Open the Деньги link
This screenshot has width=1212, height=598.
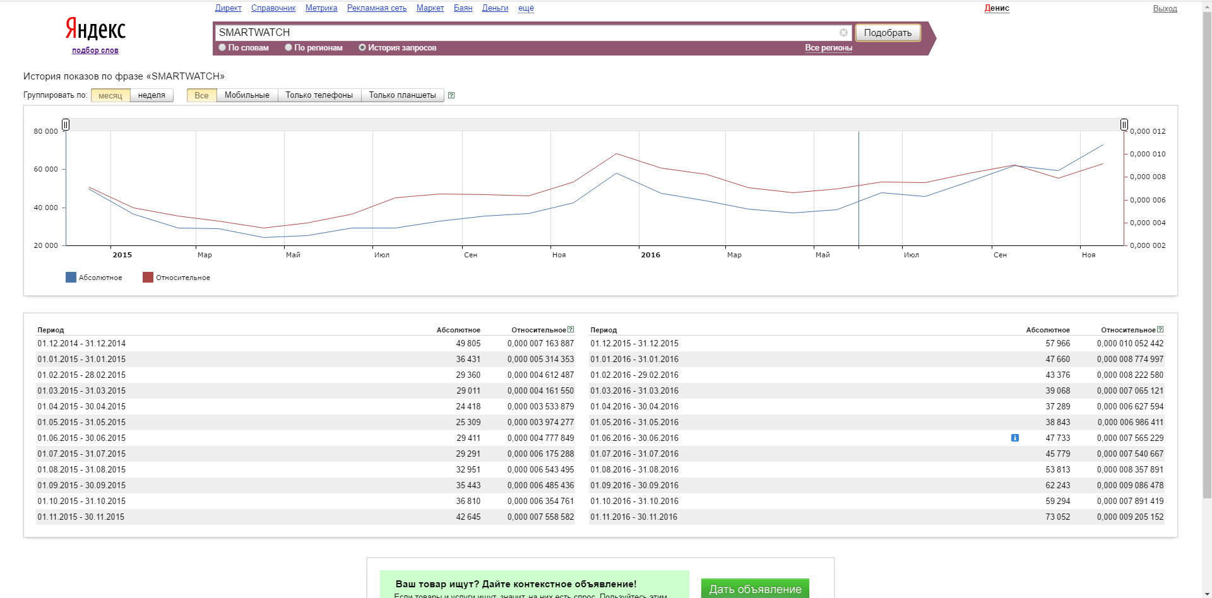(495, 8)
